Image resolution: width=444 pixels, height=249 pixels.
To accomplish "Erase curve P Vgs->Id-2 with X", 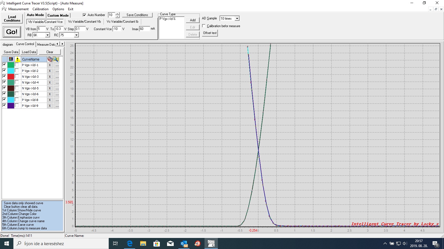I will click(50, 71).
